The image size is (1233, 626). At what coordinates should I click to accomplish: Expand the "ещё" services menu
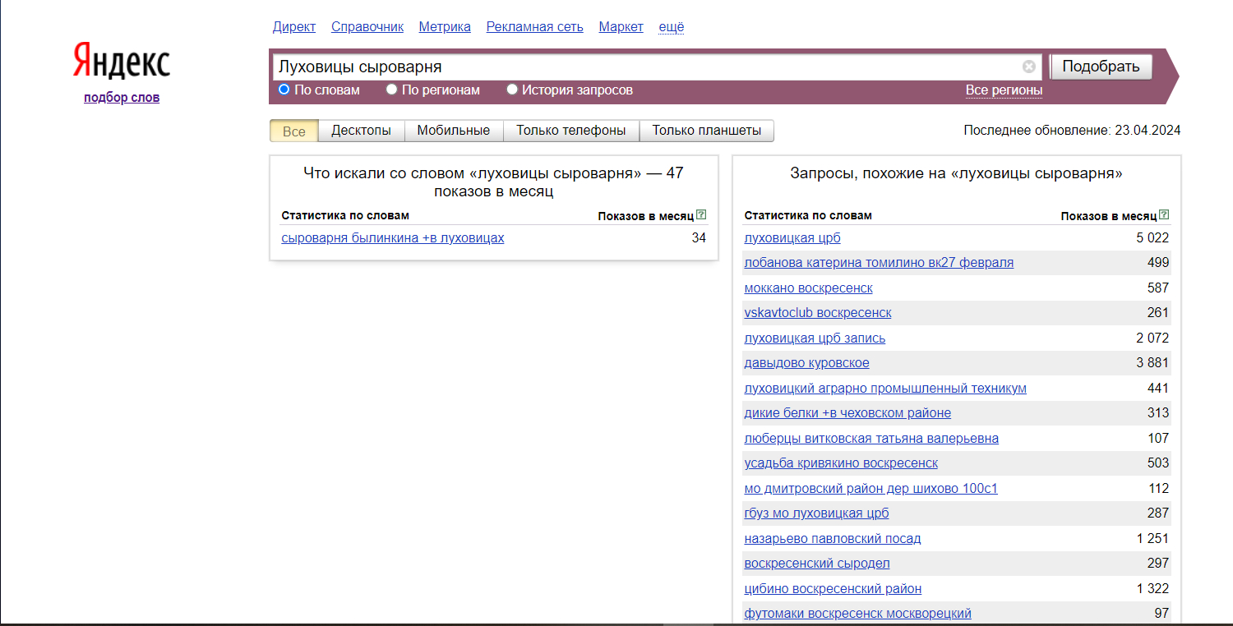[671, 27]
